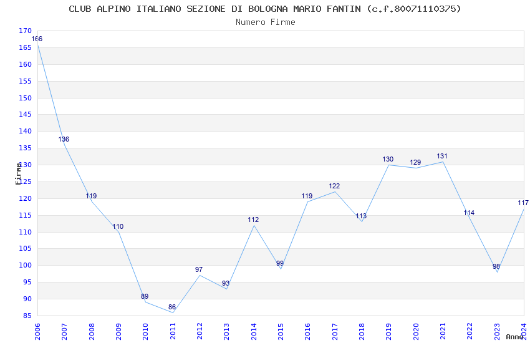
Task: Click the data label 93 for 2013
Action: (226, 284)
